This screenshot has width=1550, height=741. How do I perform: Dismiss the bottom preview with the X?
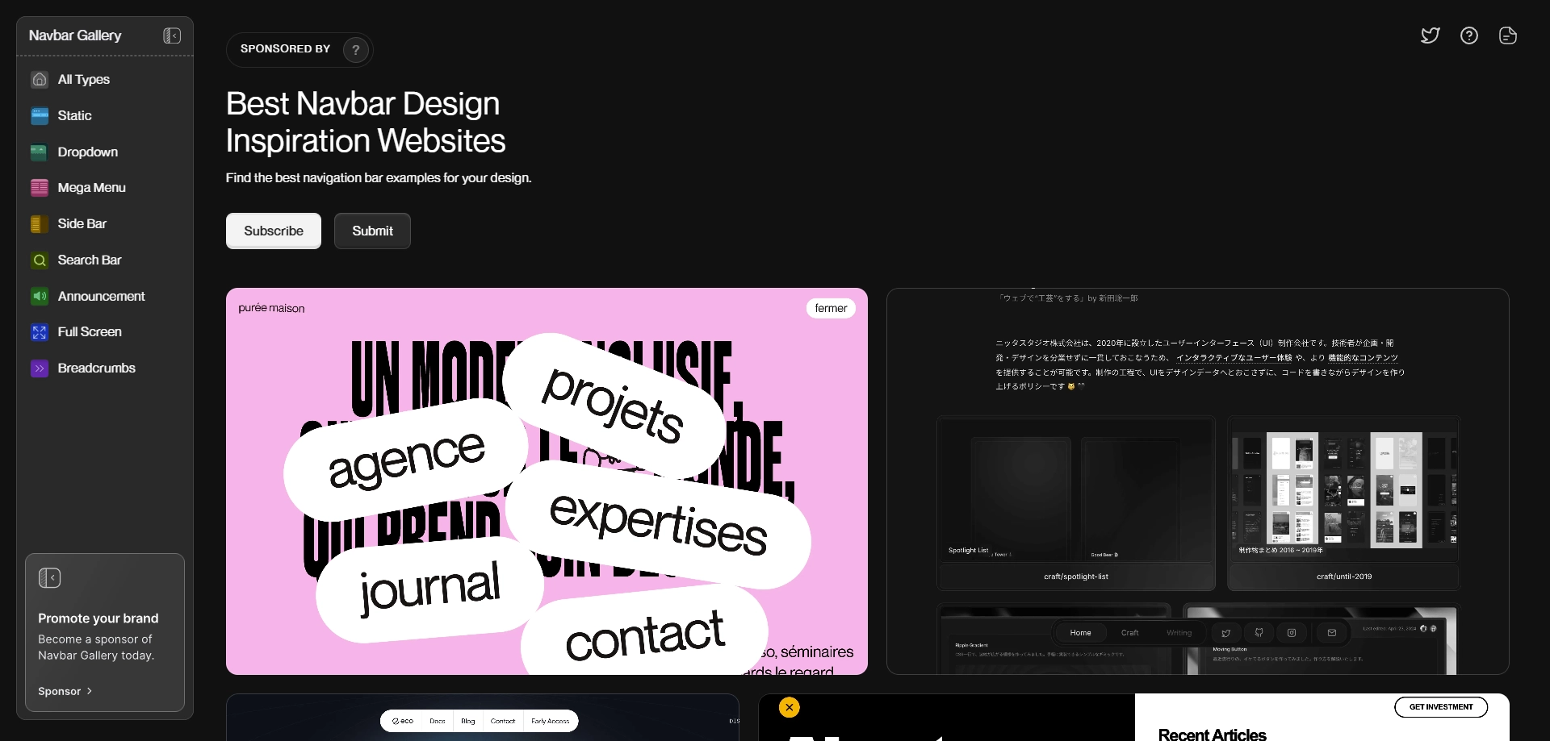point(789,707)
